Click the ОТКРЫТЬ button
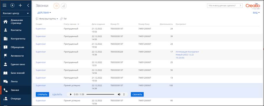Image resolution: width=264 pixels, height=106 pixels. click(x=42, y=94)
